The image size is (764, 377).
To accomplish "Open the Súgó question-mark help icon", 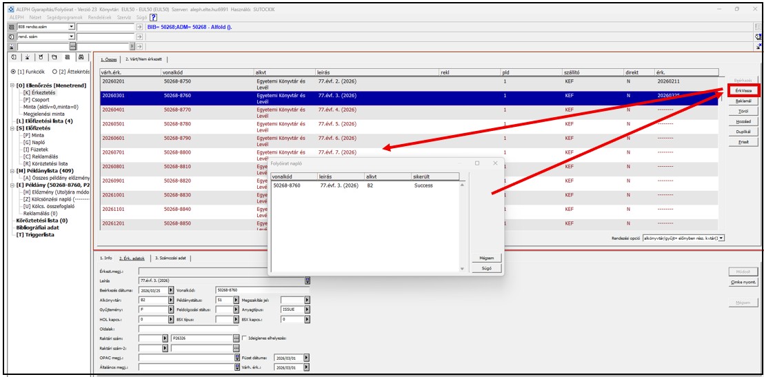I will tap(154, 17).
